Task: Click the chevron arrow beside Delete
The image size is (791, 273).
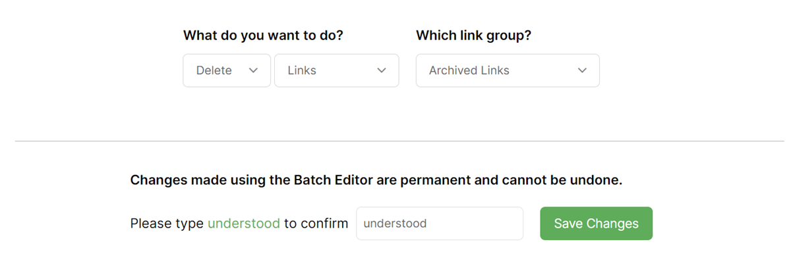Action: (x=253, y=70)
